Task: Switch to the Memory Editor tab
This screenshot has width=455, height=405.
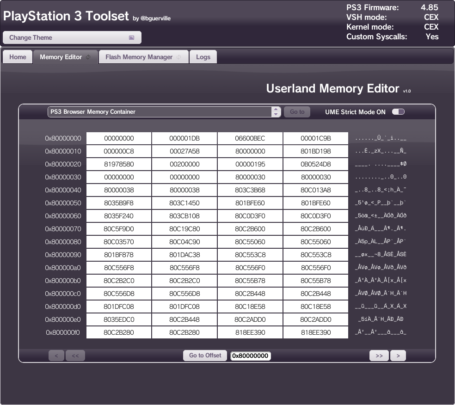Action: point(66,57)
